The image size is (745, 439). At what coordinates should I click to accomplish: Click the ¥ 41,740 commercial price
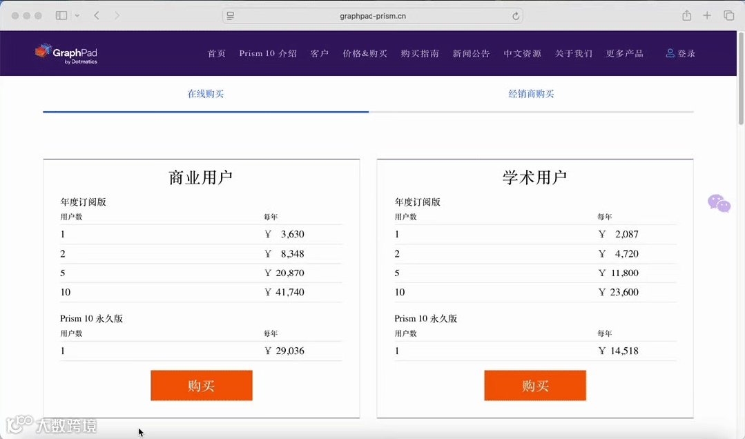(284, 292)
